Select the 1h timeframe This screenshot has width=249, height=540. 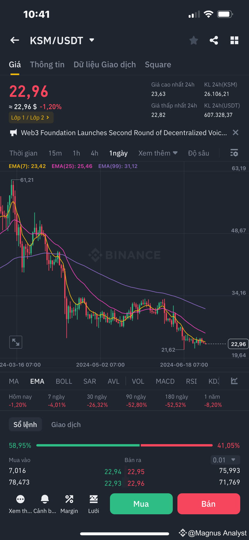[76, 153]
